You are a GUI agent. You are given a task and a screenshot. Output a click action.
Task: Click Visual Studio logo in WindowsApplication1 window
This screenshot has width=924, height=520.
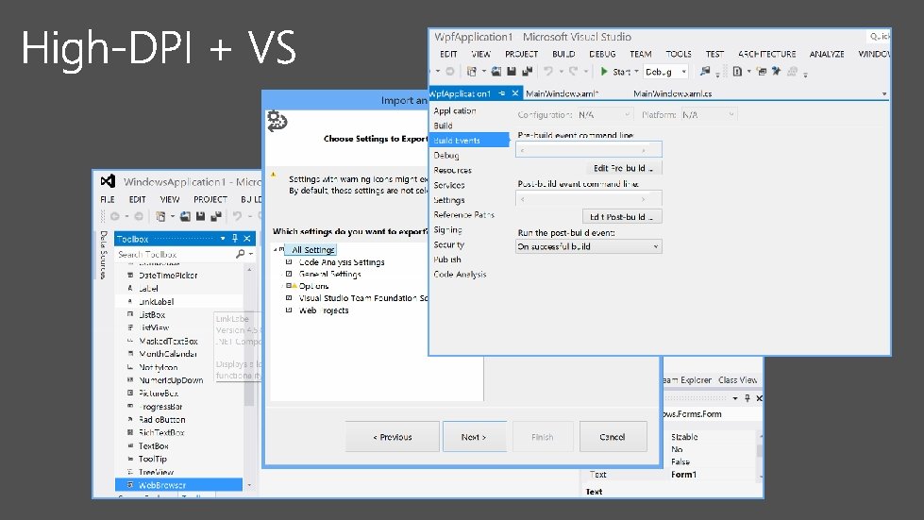[108, 181]
